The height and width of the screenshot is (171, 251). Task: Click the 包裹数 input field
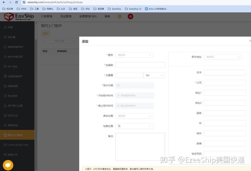[140, 65]
